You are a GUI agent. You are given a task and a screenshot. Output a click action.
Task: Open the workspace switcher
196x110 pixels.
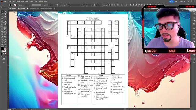click(x=185, y=2)
